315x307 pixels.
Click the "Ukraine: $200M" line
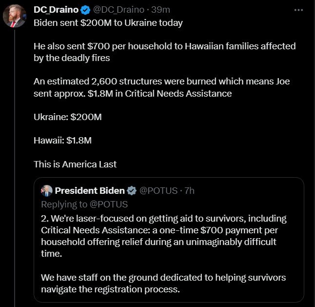[x=67, y=117]
